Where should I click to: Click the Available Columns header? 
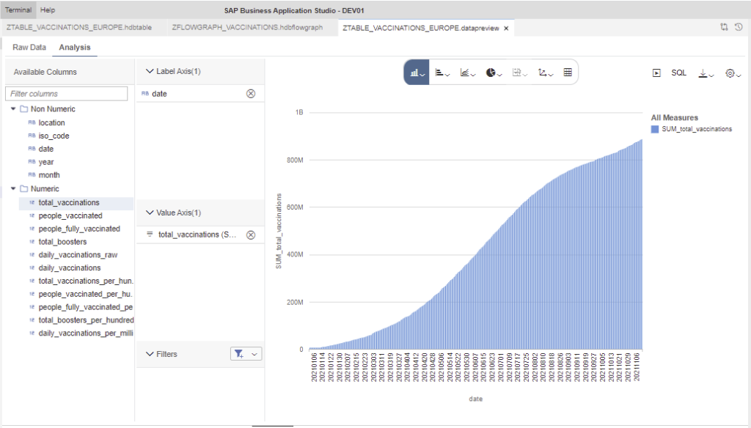45,73
